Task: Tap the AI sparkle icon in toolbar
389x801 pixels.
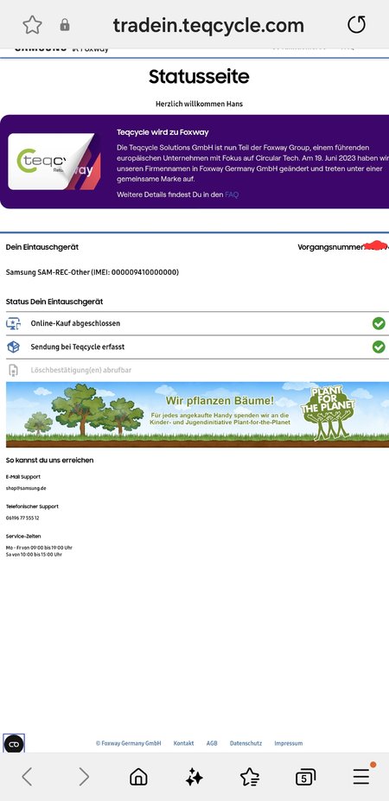Action: click(194, 778)
